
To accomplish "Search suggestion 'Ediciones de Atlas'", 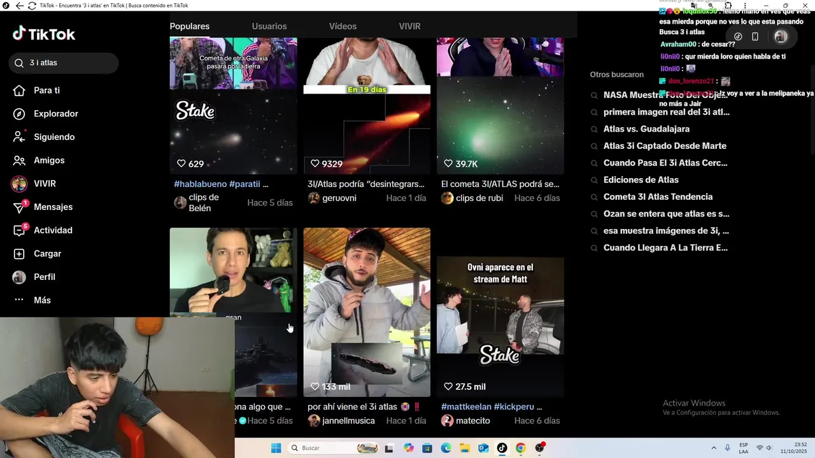I will tap(641, 180).
